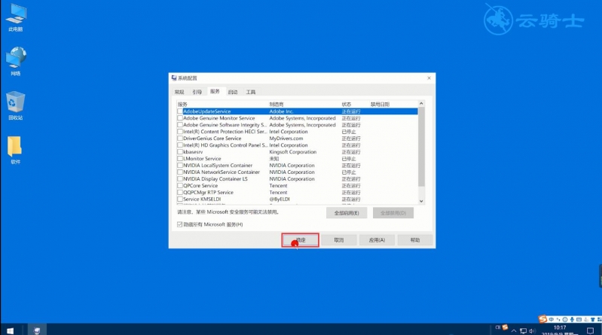Select the 服务 tab
This screenshot has width=602, height=335.
[215, 91]
